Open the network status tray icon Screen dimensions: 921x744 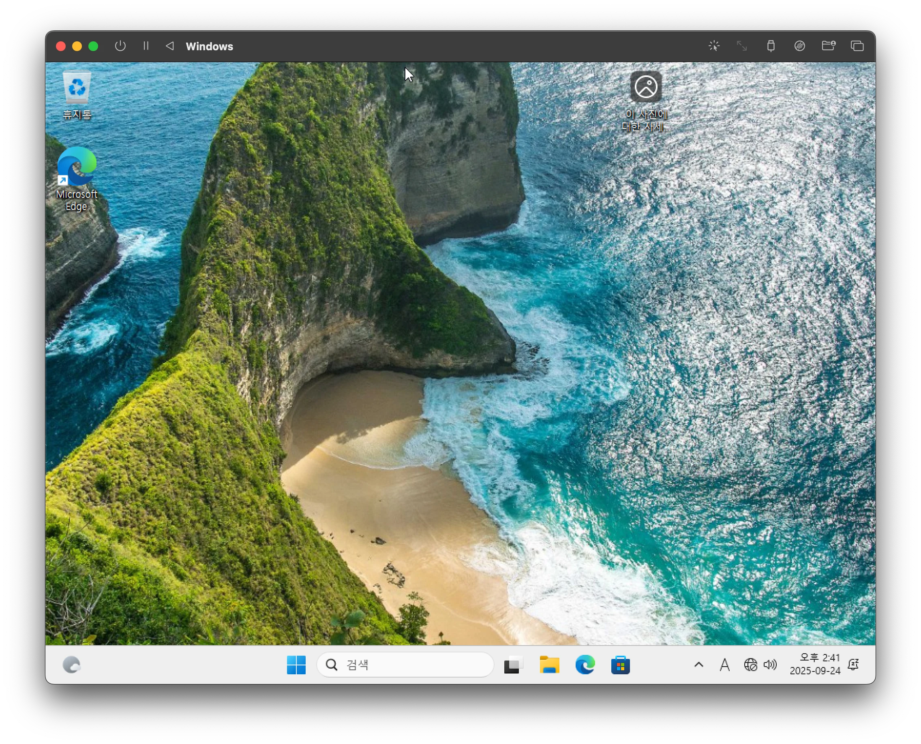click(750, 665)
